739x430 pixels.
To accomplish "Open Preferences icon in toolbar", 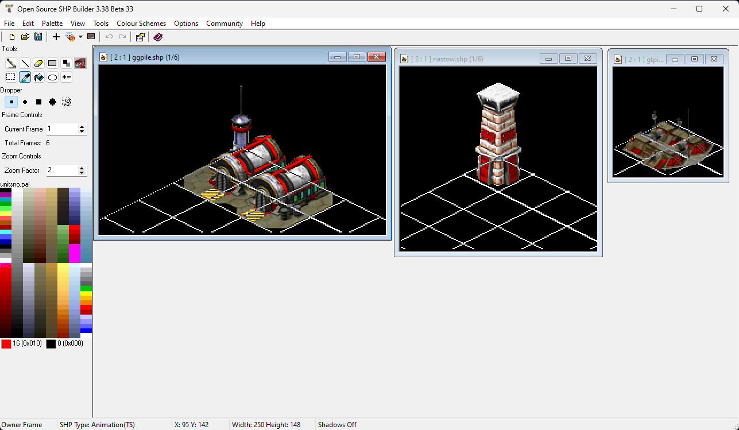I will (140, 37).
